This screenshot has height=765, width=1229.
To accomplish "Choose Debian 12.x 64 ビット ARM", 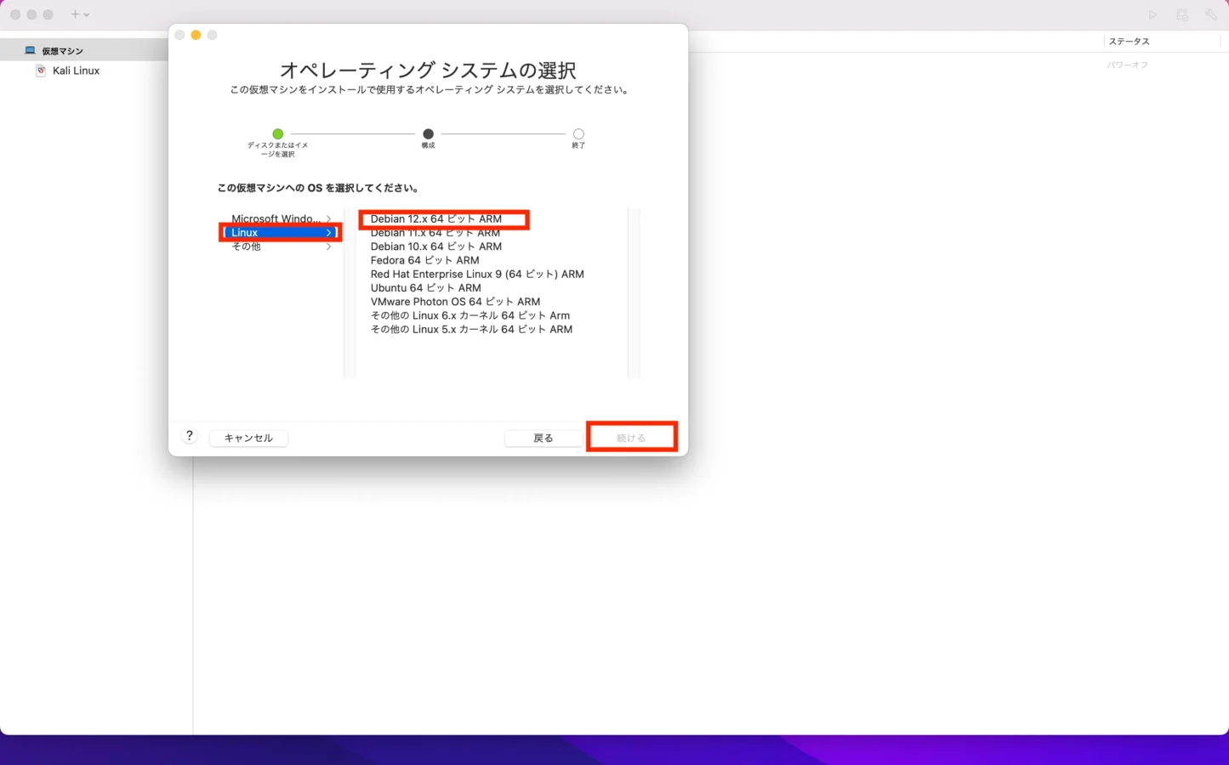I will pyautogui.click(x=436, y=218).
